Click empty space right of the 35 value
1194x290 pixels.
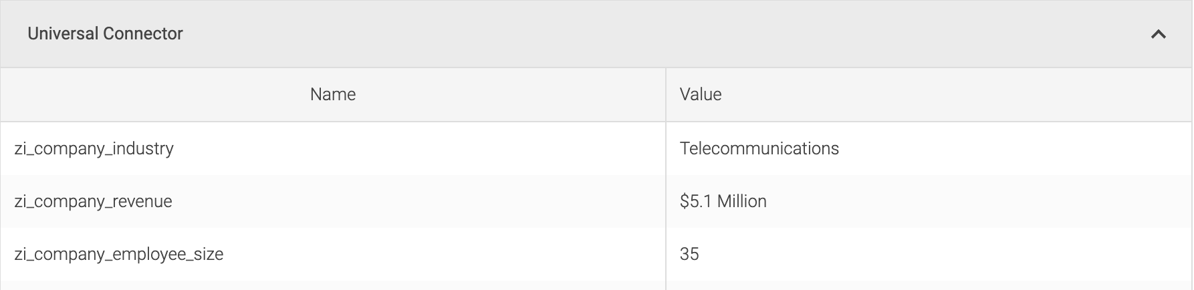[x=943, y=254]
